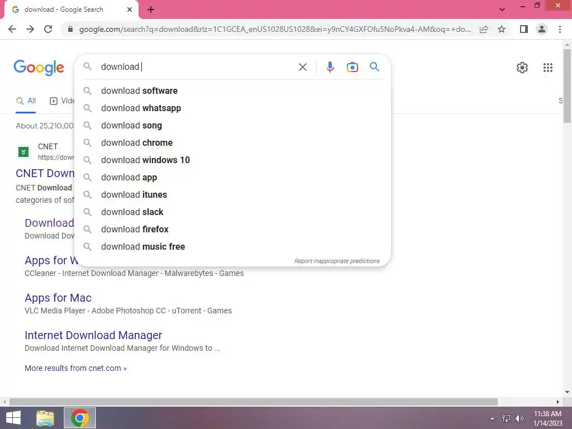Open taskbar clock and date
The width and height of the screenshot is (572, 429).
pyautogui.click(x=547, y=418)
